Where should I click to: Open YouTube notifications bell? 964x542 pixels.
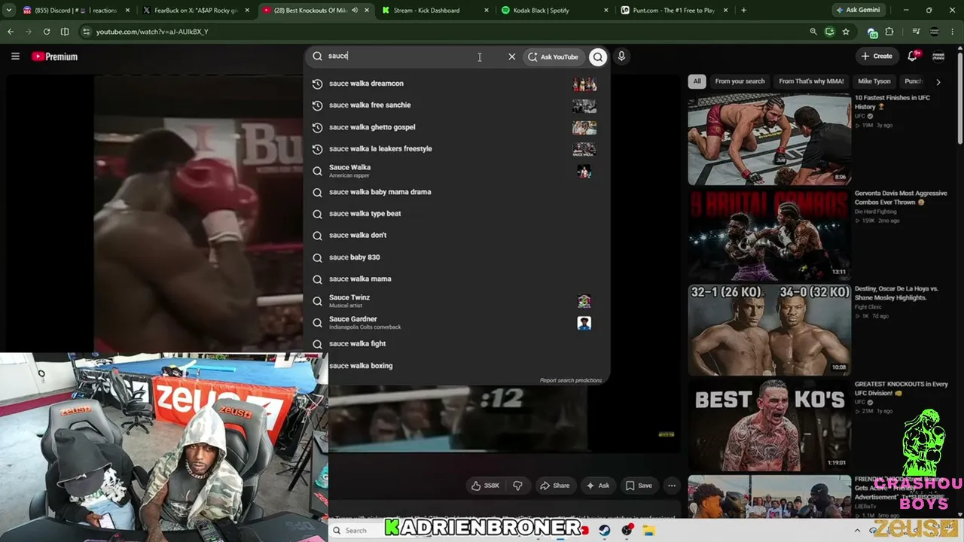[x=913, y=56]
